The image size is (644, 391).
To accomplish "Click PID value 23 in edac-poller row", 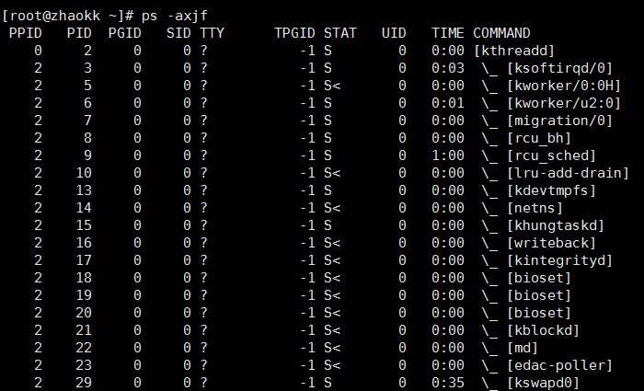I will pyautogui.click(x=84, y=365).
